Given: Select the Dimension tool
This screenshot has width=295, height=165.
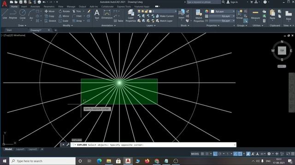Looking at the screenshot, I should coord(107,14).
